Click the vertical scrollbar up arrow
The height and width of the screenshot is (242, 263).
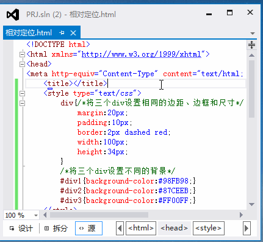[x=251, y=55]
